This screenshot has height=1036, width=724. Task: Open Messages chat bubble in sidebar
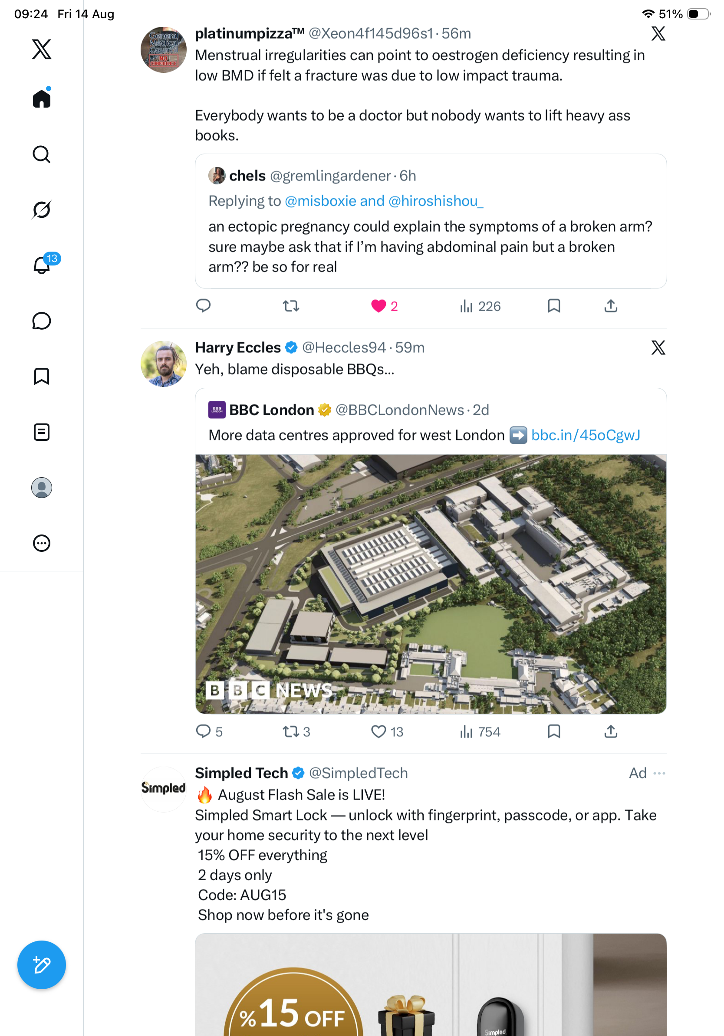42,321
